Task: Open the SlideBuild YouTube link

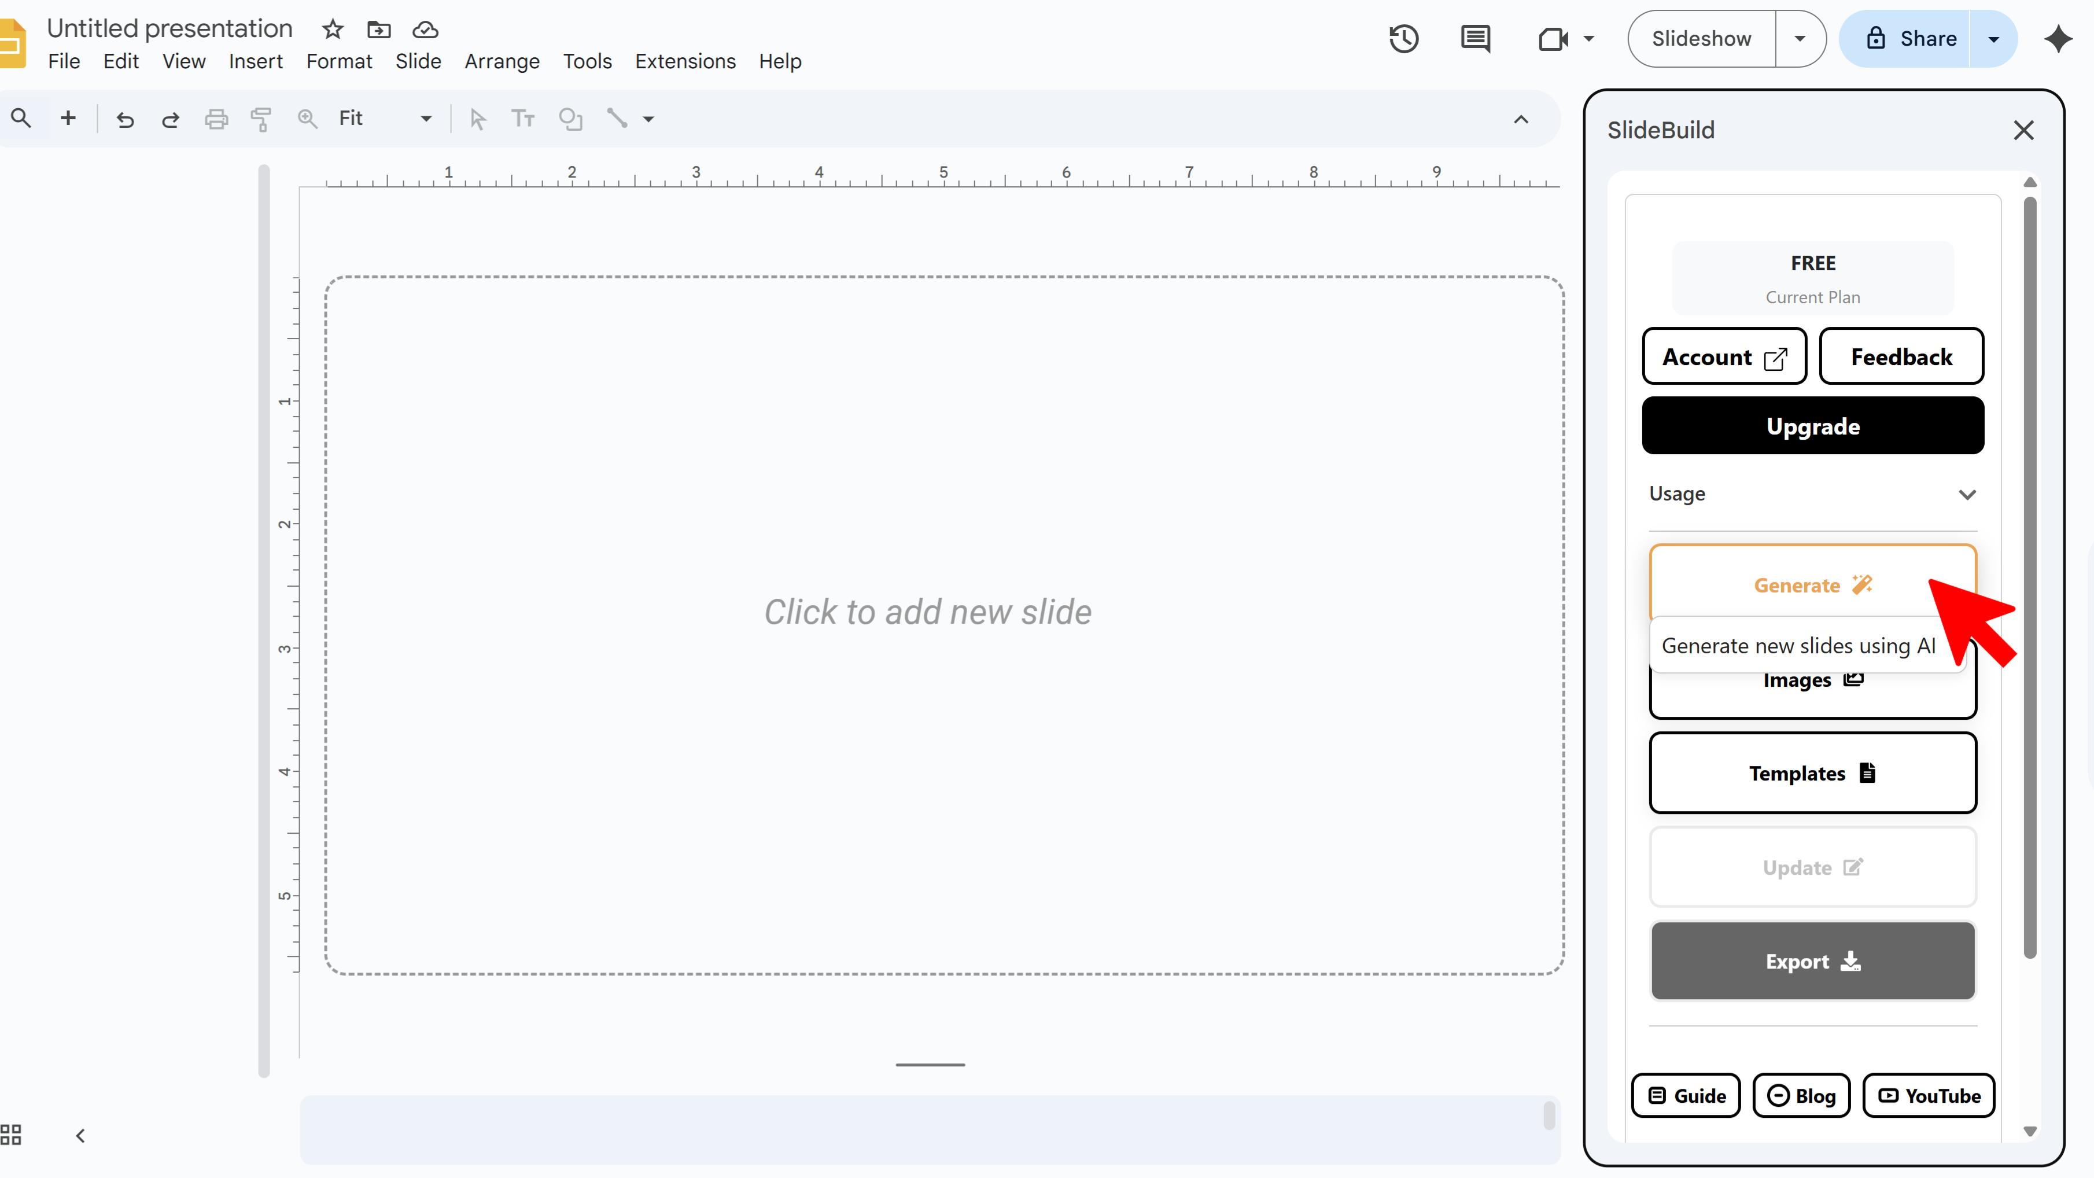Action: [1929, 1096]
